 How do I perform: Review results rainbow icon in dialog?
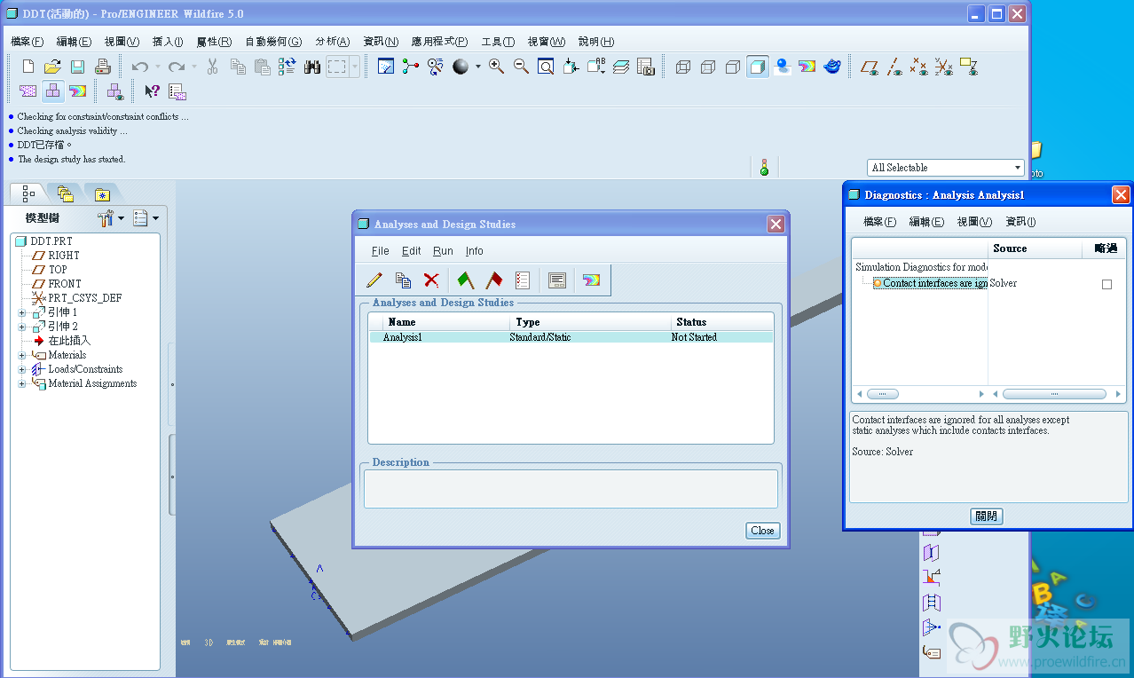(592, 280)
